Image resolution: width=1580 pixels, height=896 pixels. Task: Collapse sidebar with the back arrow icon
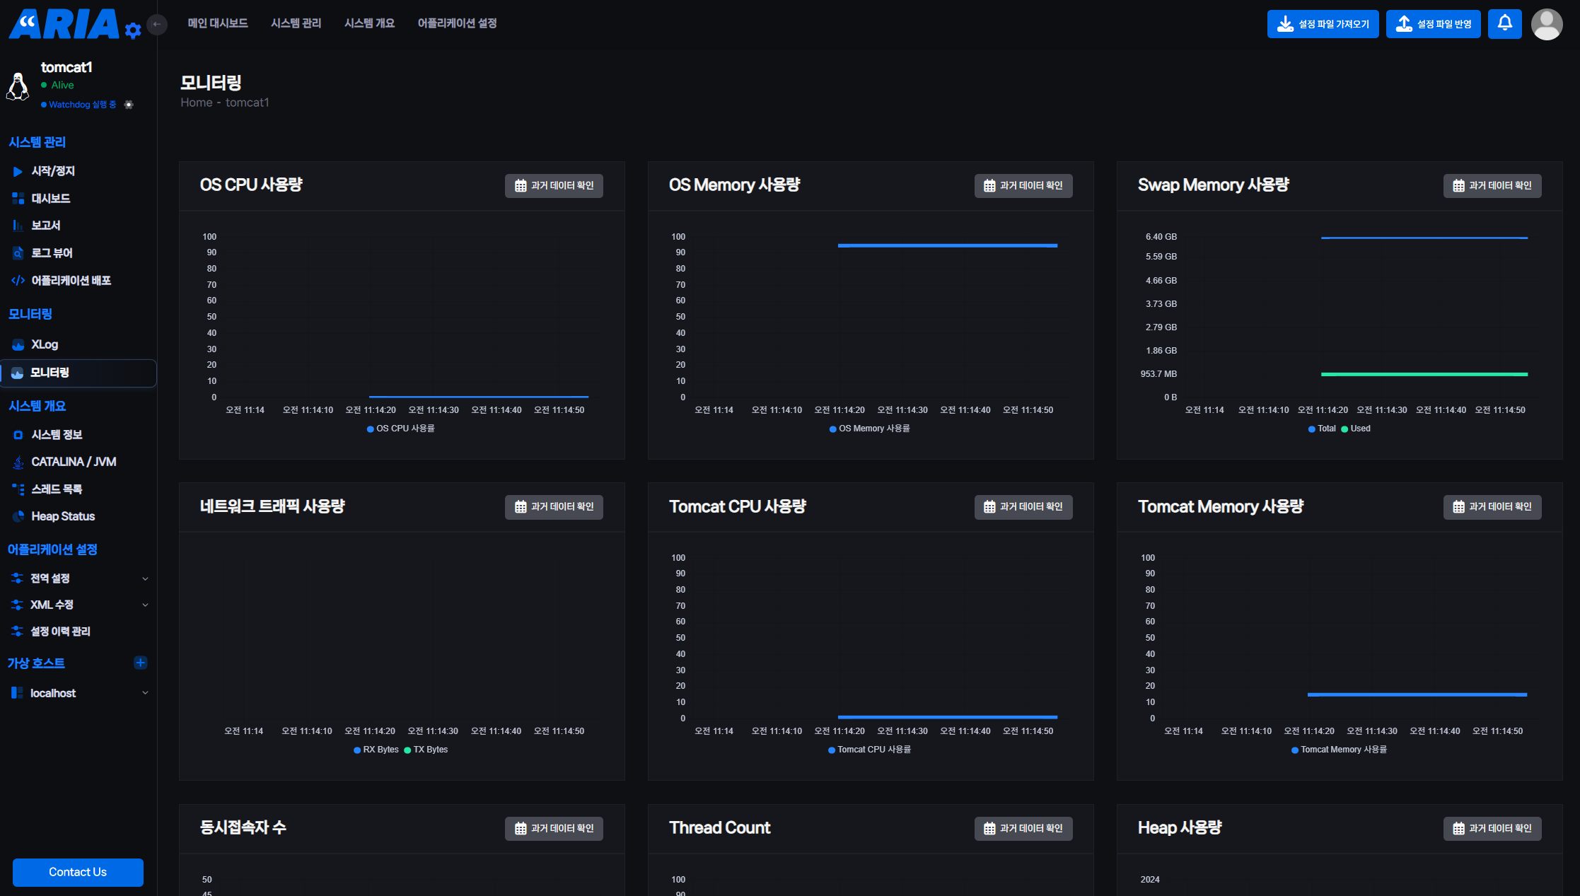[x=157, y=24]
